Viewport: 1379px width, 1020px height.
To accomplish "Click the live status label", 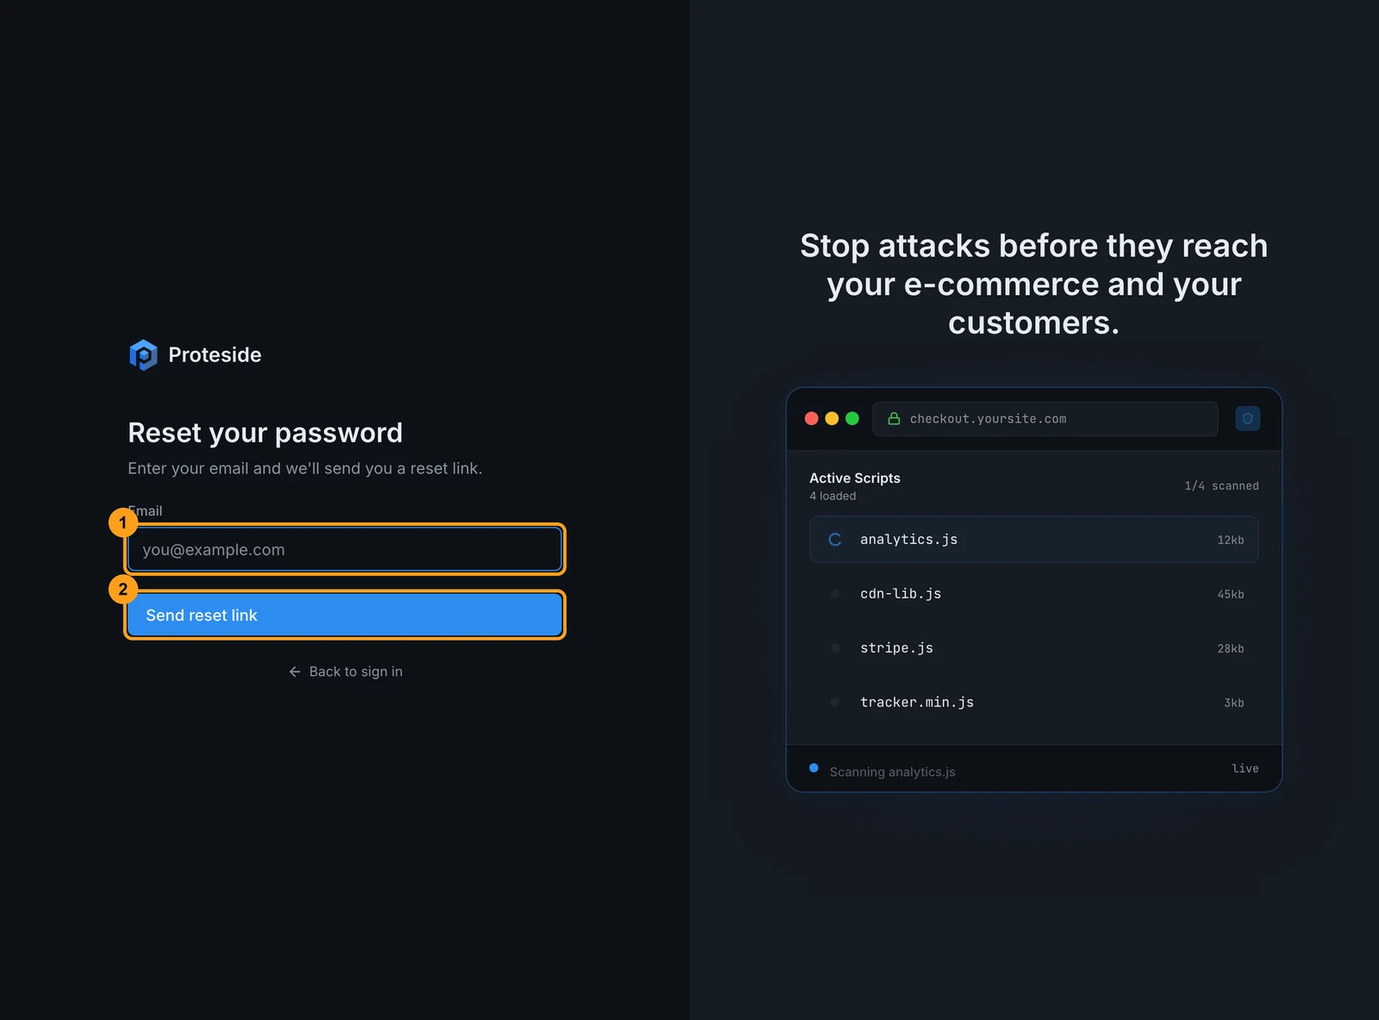I will 1245,768.
